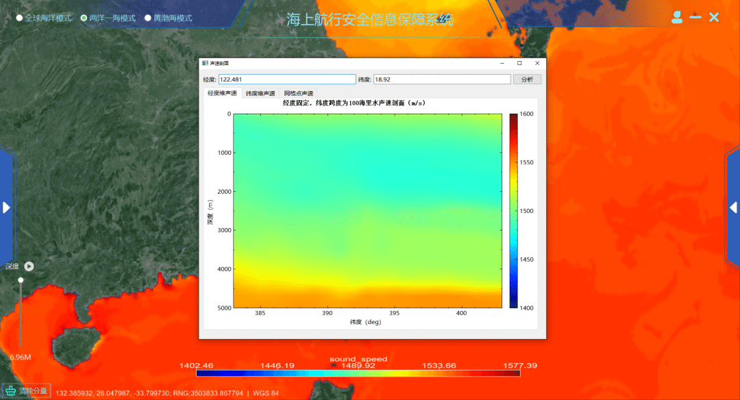Minimize the main navigation system window
This screenshot has width=740, height=400.
pyautogui.click(x=695, y=17)
